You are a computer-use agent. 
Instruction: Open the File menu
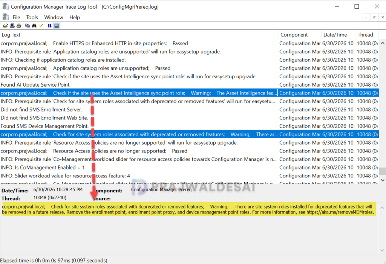coord(16,17)
